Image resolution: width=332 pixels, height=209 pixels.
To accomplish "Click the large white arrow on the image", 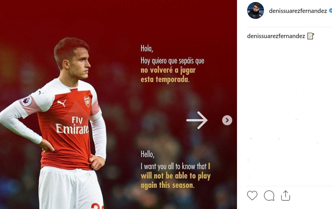I will [x=197, y=120].
